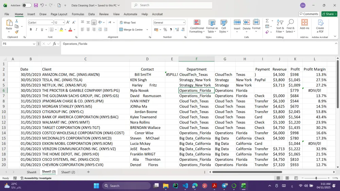Expand the Merge & Centre dropdown arrow
Image resolution: width=340 pixels, height=191 pixels.
pyautogui.click(x=147, y=30)
